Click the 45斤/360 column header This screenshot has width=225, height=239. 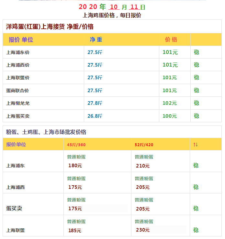pos(76,145)
